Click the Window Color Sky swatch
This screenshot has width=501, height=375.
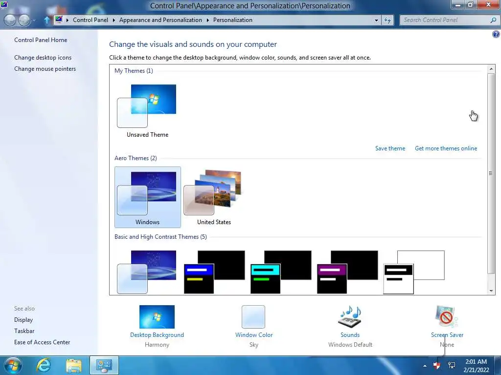[x=253, y=316]
